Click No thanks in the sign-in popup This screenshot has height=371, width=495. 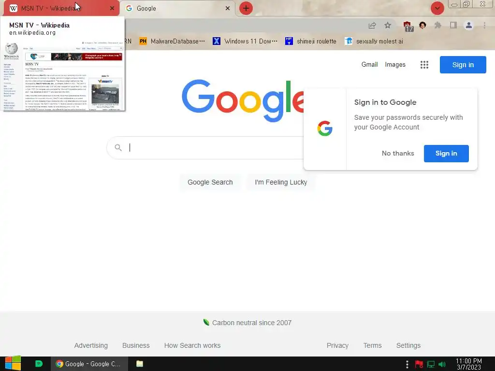click(x=398, y=153)
